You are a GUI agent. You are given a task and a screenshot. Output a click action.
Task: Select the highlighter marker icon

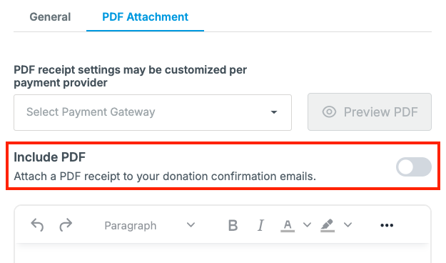pyautogui.click(x=328, y=225)
